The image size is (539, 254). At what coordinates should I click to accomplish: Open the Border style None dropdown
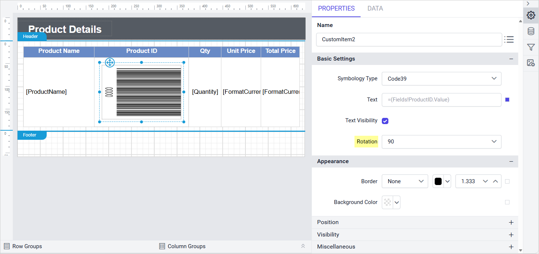(405, 181)
